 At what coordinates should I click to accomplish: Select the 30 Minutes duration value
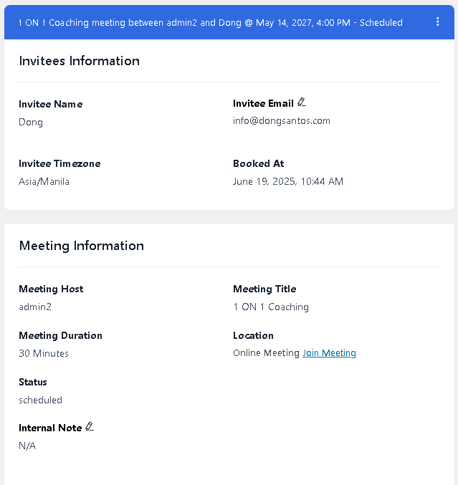pyautogui.click(x=44, y=353)
